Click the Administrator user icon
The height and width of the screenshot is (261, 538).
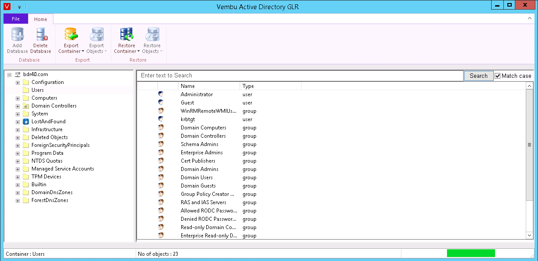tap(161, 94)
